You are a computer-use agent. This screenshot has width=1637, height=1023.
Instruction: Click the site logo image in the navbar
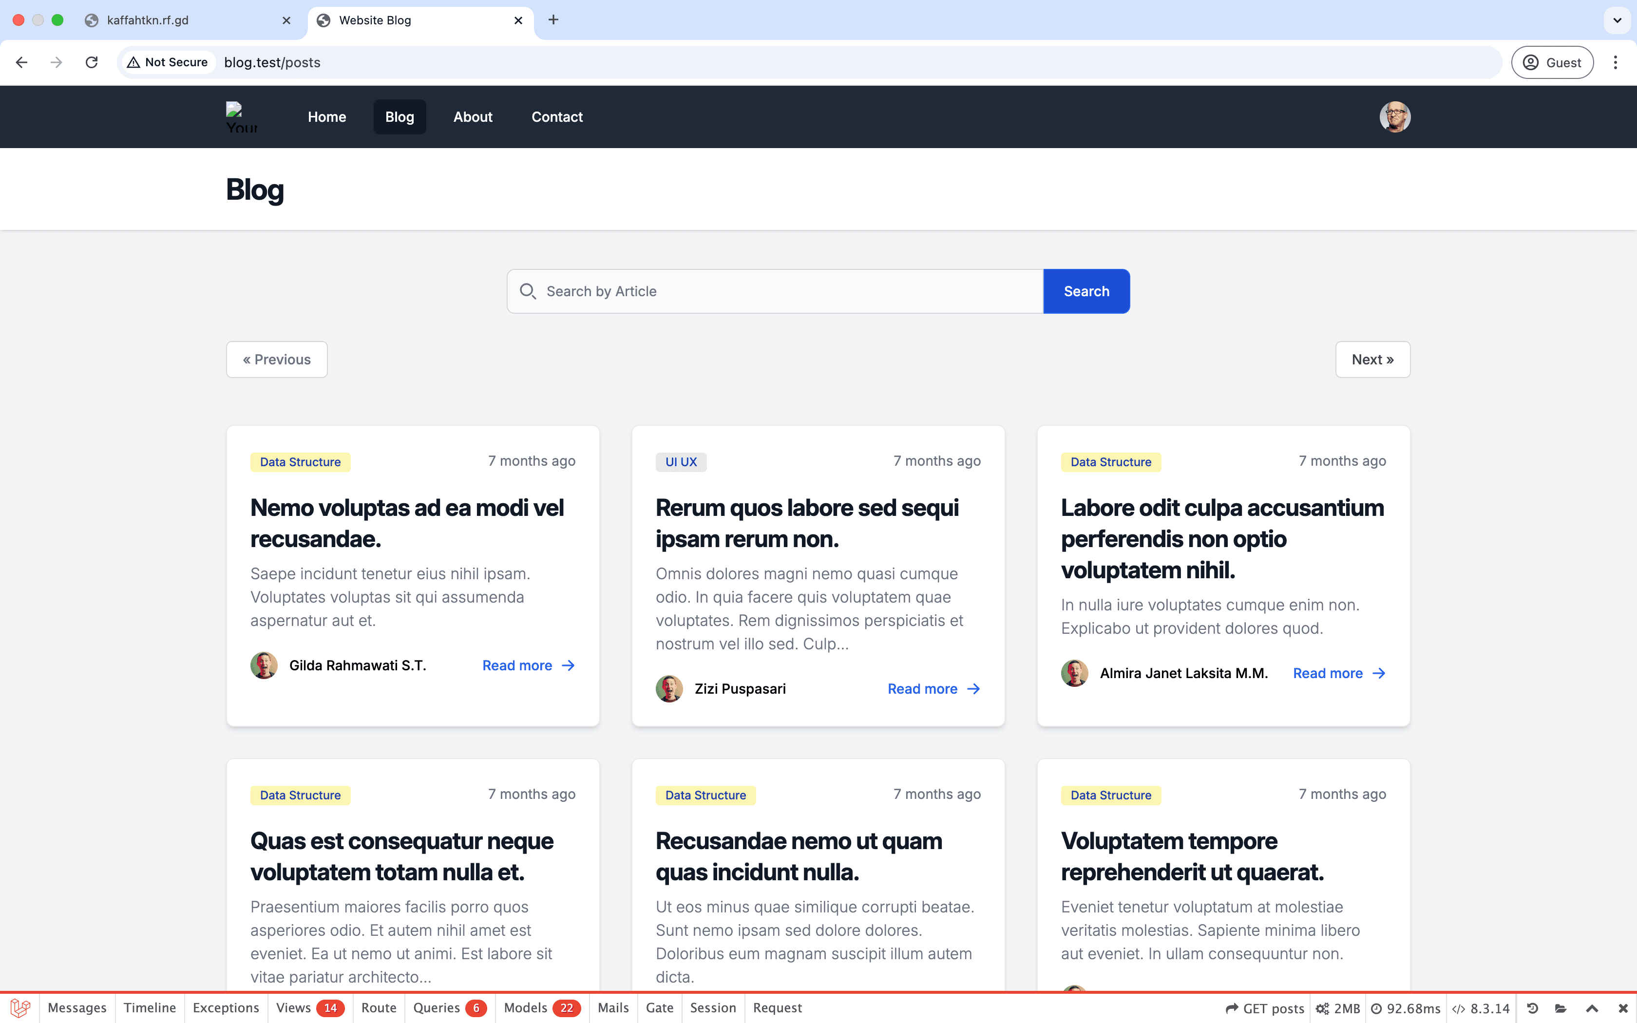(242, 117)
